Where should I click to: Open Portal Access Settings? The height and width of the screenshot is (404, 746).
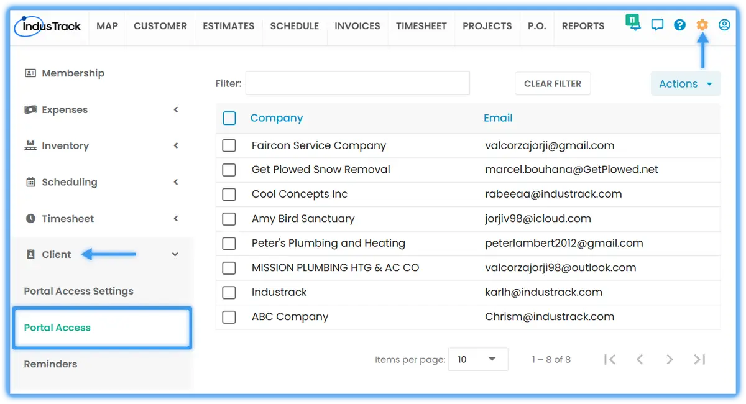pos(79,291)
